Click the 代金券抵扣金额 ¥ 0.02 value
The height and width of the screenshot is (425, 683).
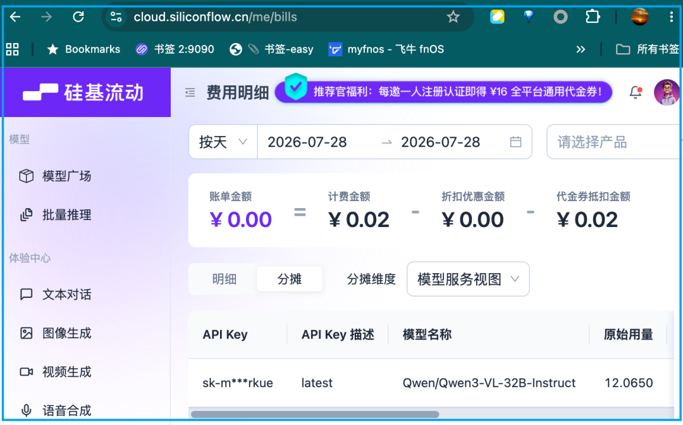pyautogui.click(x=587, y=219)
